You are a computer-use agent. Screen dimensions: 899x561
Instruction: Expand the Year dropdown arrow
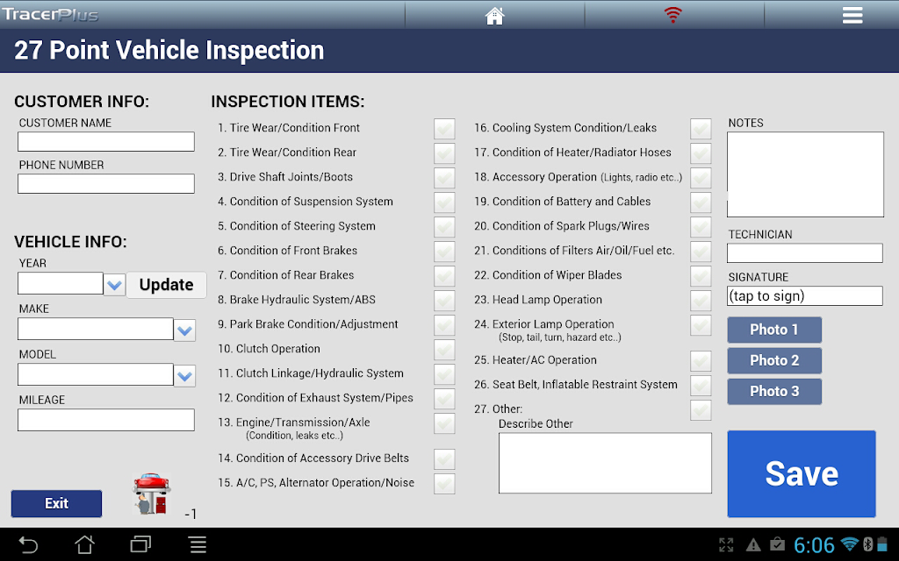click(x=114, y=285)
